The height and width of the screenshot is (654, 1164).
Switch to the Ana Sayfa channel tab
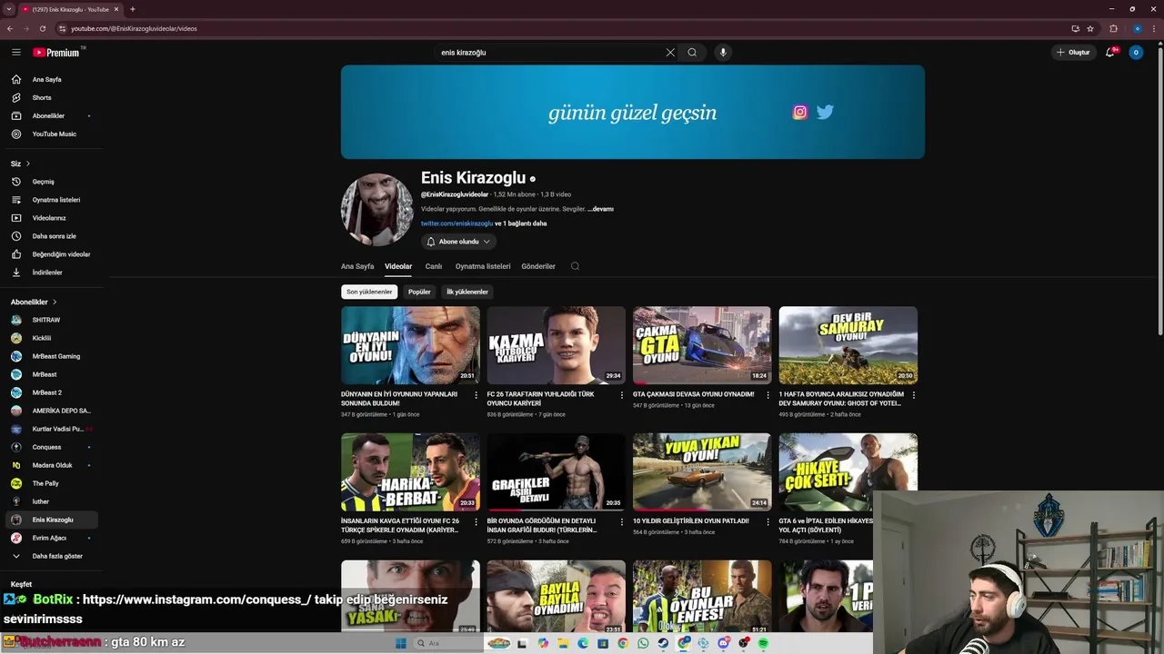tap(357, 266)
